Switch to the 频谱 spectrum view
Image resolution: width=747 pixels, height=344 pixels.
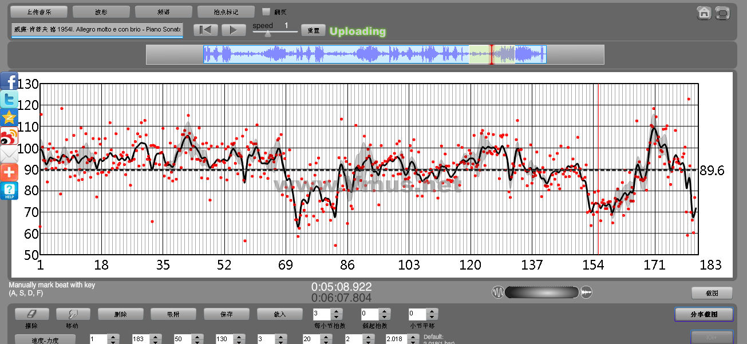point(163,11)
